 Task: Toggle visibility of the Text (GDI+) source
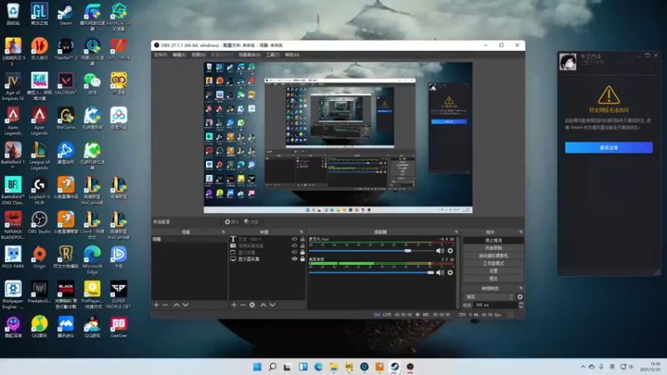point(294,239)
